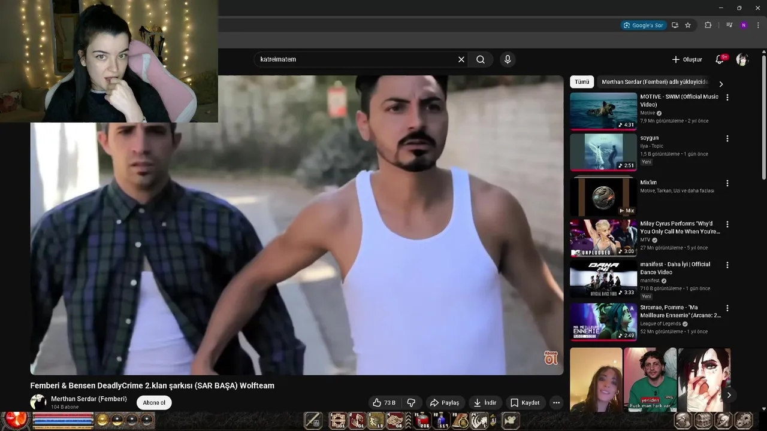This screenshot has width=767, height=431.
Task: Open the browser extensions puzzle icon
Action: [x=708, y=25]
